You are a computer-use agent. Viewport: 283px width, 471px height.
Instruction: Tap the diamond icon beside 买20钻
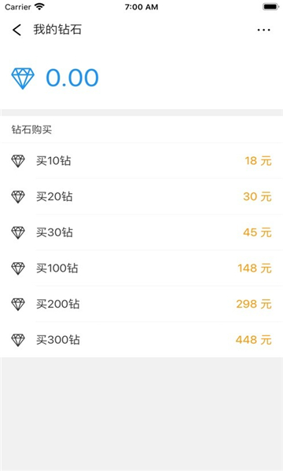[x=18, y=196]
